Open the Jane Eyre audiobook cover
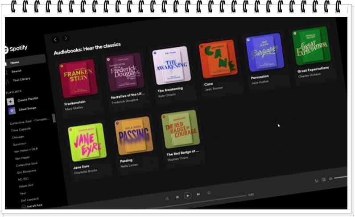This screenshot has height=217, width=355. click(87, 142)
